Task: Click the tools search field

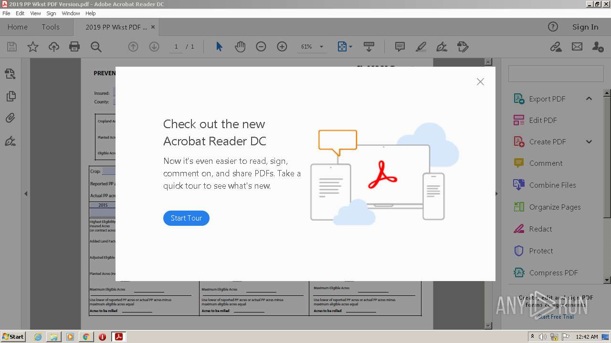Action: coord(556,74)
